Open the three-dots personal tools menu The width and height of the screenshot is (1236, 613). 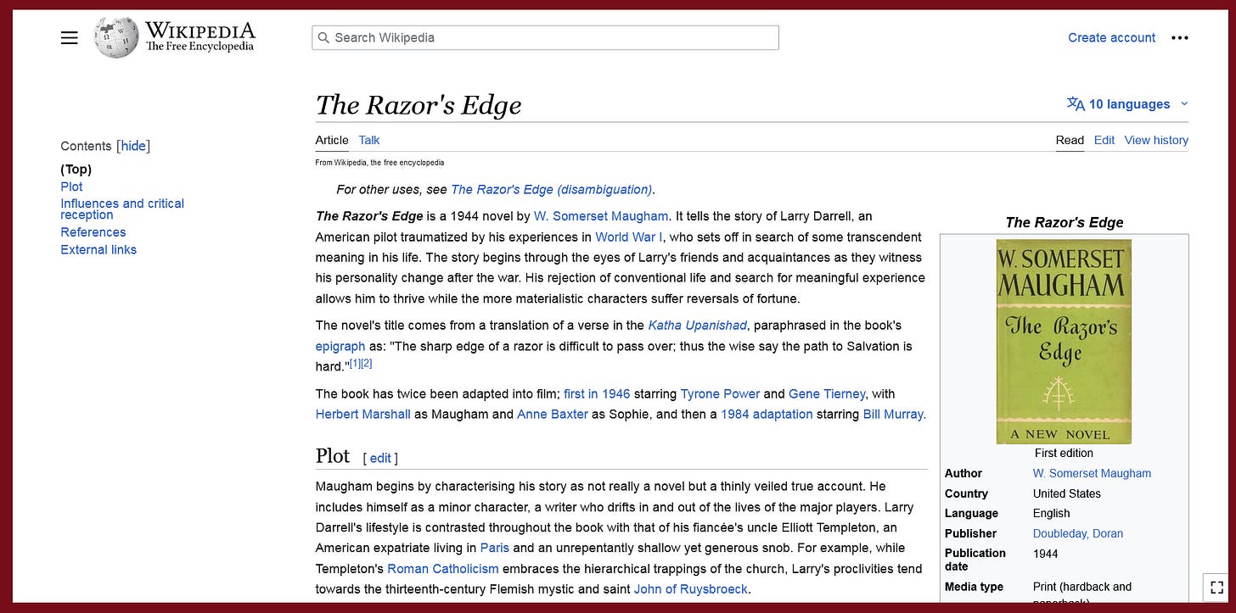1180,37
